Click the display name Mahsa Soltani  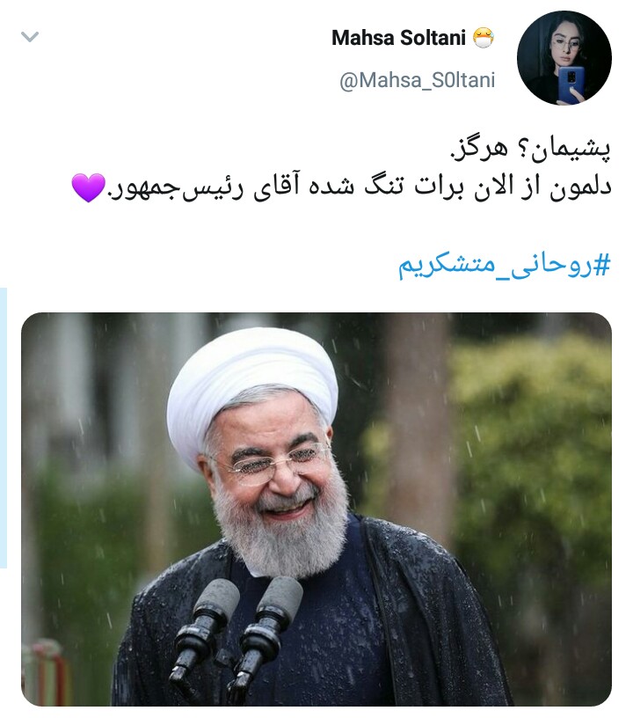398,38
